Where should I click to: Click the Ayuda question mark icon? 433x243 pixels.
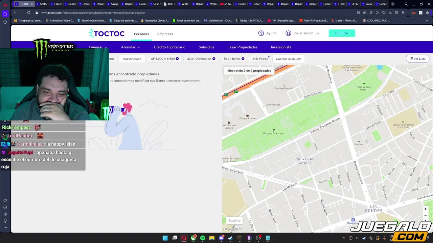click(261, 33)
